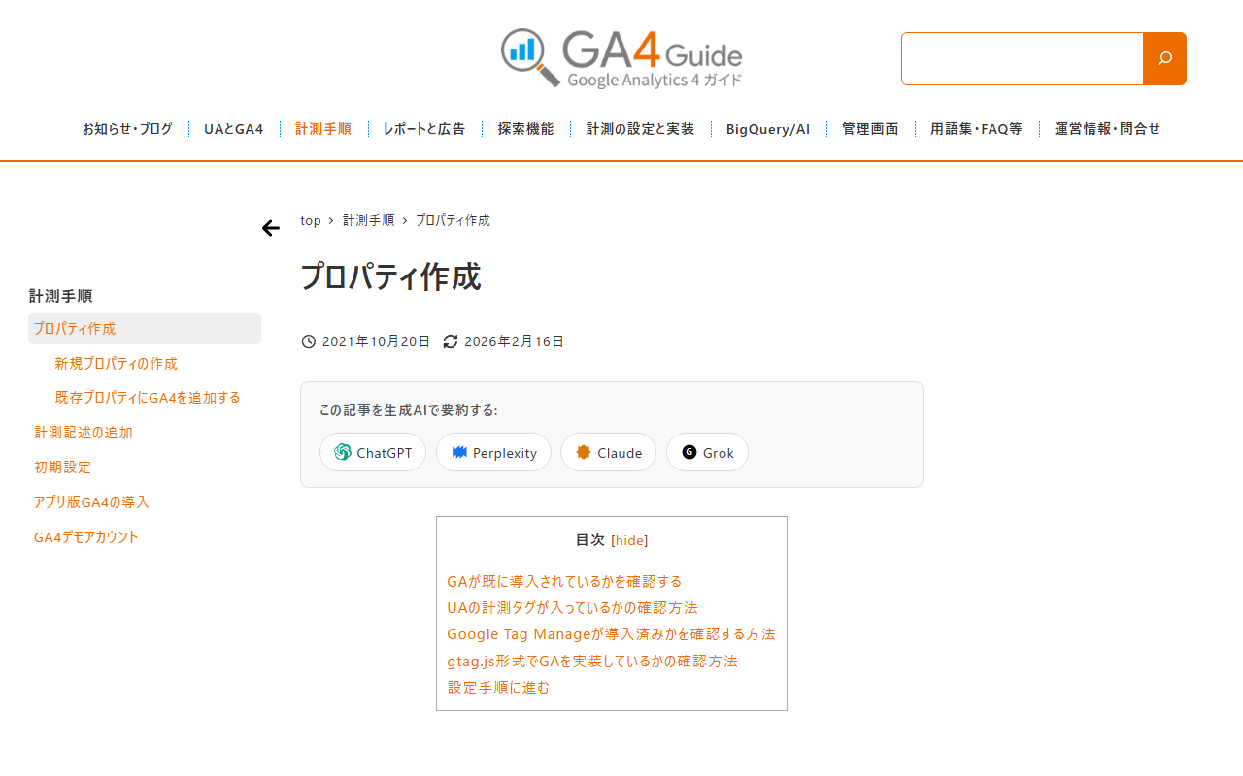Click the プロパティ作成 page heading
The width and height of the screenshot is (1243, 776).
[x=390, y=276]
